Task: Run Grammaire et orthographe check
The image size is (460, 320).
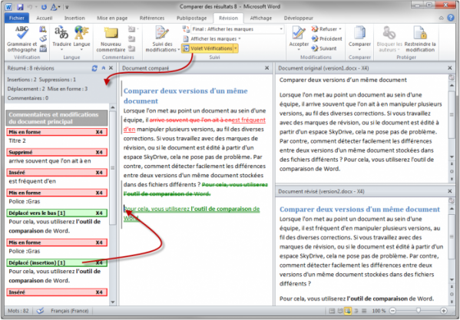Action: coord(22,39)
